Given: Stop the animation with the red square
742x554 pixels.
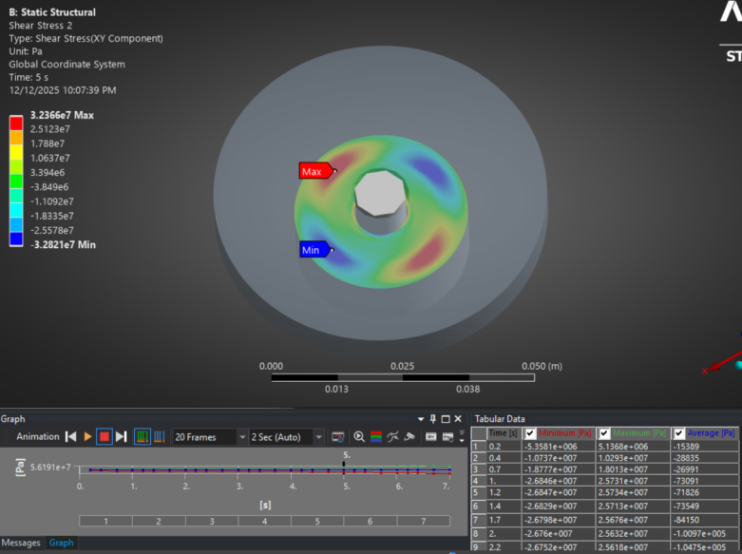Looking at the screenshot, I should coord(105,437).
